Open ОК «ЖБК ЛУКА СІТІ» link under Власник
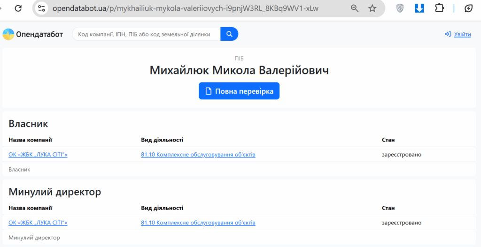This screenshot has height=247, width=481. pyautogui.click(x=38, y=155)
